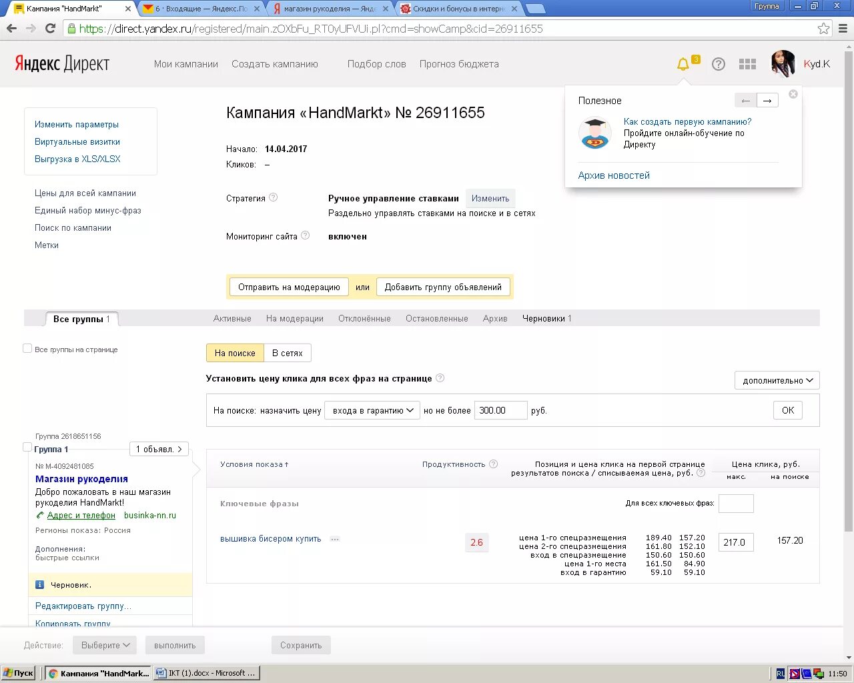The height and width of the screenshot is (683, 854).
Task: Show help hint next to Стратегия
Action: (273, 197)
